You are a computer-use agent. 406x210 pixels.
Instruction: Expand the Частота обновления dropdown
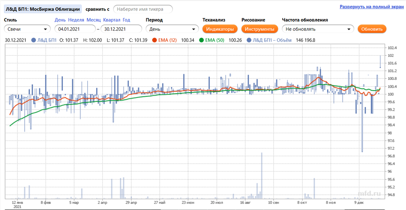coord(318,29)
